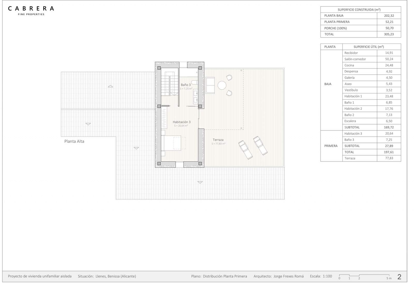Click the upward-pointing roof slope arrow
Image resolution: width=414 pixels, height=283 pixels.
(x=110, y=86)
